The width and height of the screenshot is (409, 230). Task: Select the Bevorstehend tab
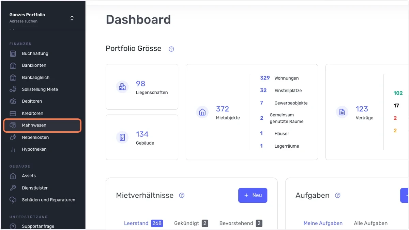pyautogui.click(x=241, y=223)
